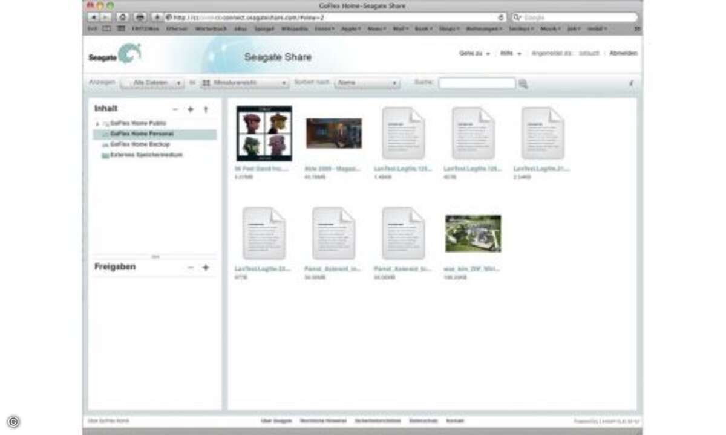Viewport: 726px width, 435px height.
Task: Open the Gehe zu dropdown menu
Action: click(474, 53)
